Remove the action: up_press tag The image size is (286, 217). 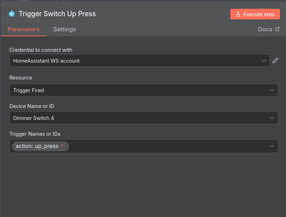click(62, 146)
